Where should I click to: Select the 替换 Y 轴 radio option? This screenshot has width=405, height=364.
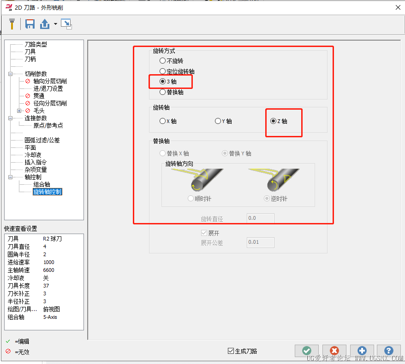click(x=236, y=153)
